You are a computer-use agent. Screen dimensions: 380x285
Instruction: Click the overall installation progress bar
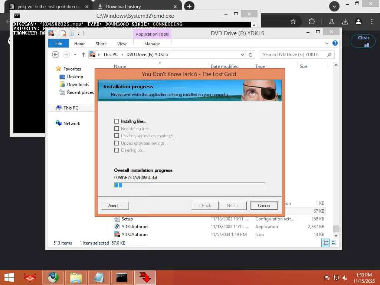(x=190, y=185)
